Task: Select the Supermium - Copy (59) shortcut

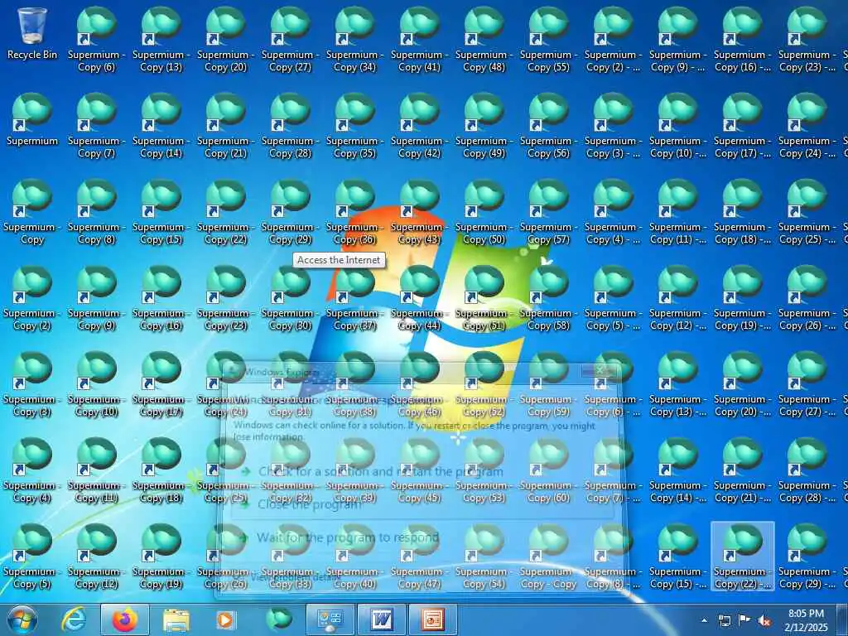Action: pos(549,384)
